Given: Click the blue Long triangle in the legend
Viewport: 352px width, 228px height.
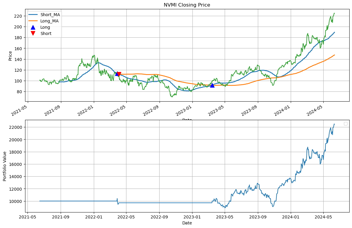Looking at the screenshot, I should (33, 27).
